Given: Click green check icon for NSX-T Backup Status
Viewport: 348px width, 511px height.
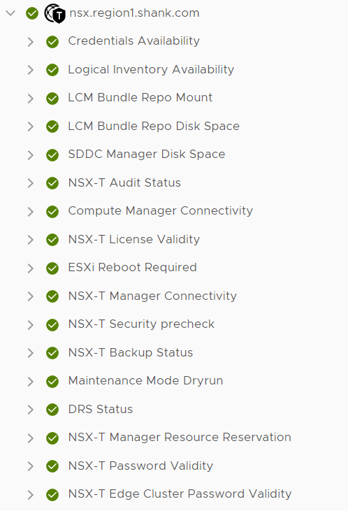Looking at the screenshot, I should 52,353.
